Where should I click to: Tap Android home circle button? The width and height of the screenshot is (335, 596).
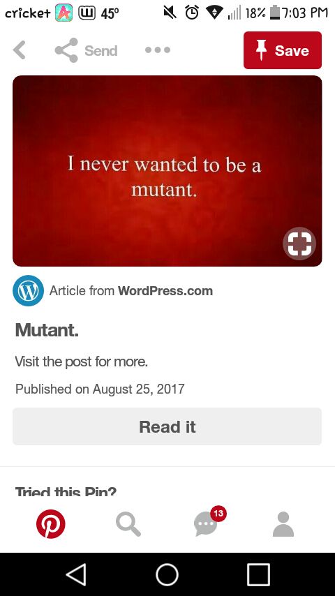[x=167, y=574]
